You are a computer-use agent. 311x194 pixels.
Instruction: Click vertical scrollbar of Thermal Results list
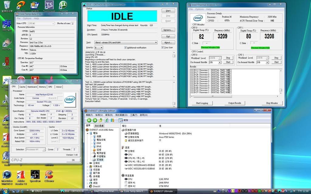pos(281,82)
